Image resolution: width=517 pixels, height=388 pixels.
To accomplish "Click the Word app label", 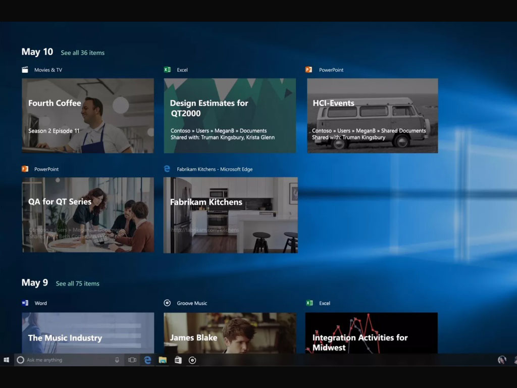I will (40, 303).
